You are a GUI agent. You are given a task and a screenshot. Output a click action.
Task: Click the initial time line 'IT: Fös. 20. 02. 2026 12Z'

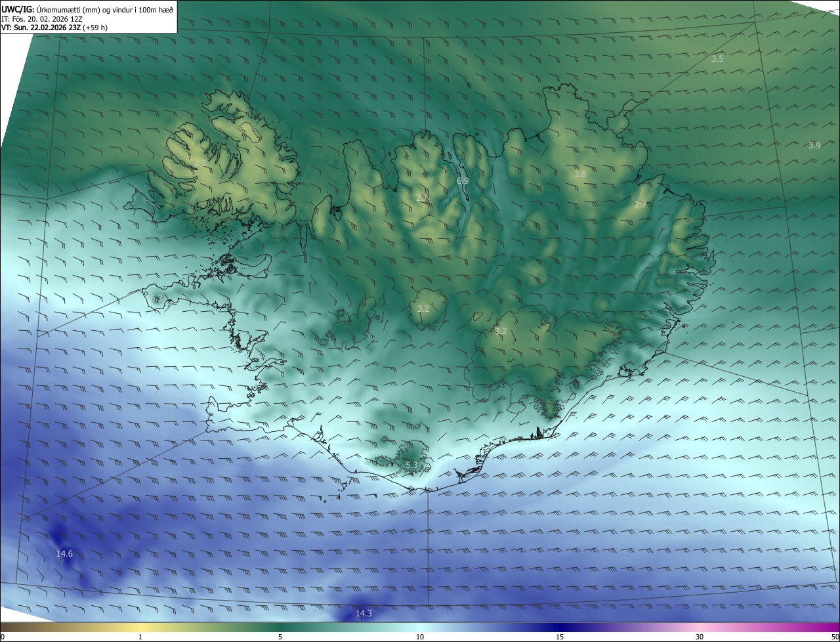click(42, 18)
